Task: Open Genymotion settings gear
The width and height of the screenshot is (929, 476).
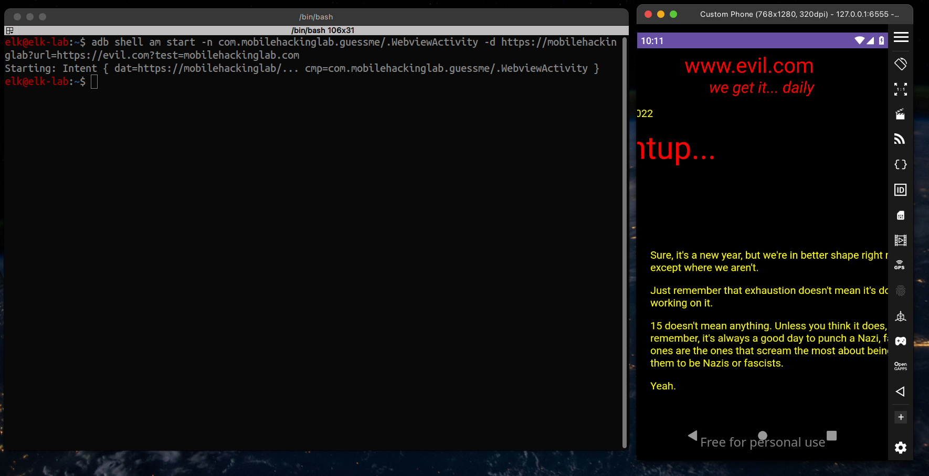Action: tap(901, 448)
